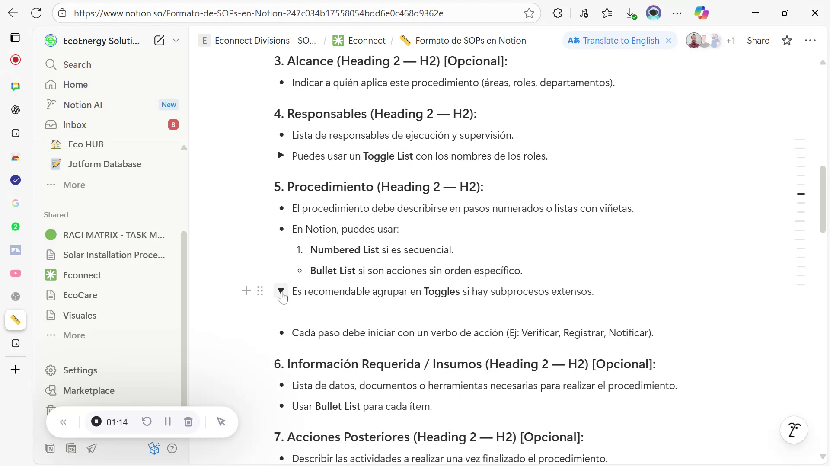The width and height of the screenshot is (830, 466).
Task: Open Notion AI from the sidebar
Action: tap(82, 104)
